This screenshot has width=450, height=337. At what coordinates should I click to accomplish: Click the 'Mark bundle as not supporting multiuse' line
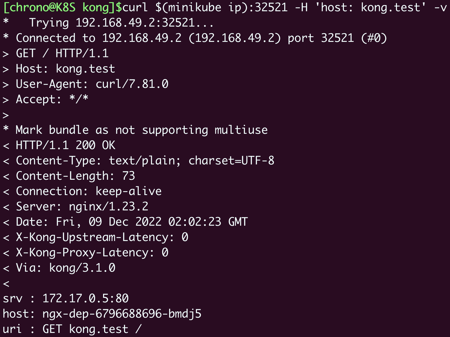[x=142, y=130]
